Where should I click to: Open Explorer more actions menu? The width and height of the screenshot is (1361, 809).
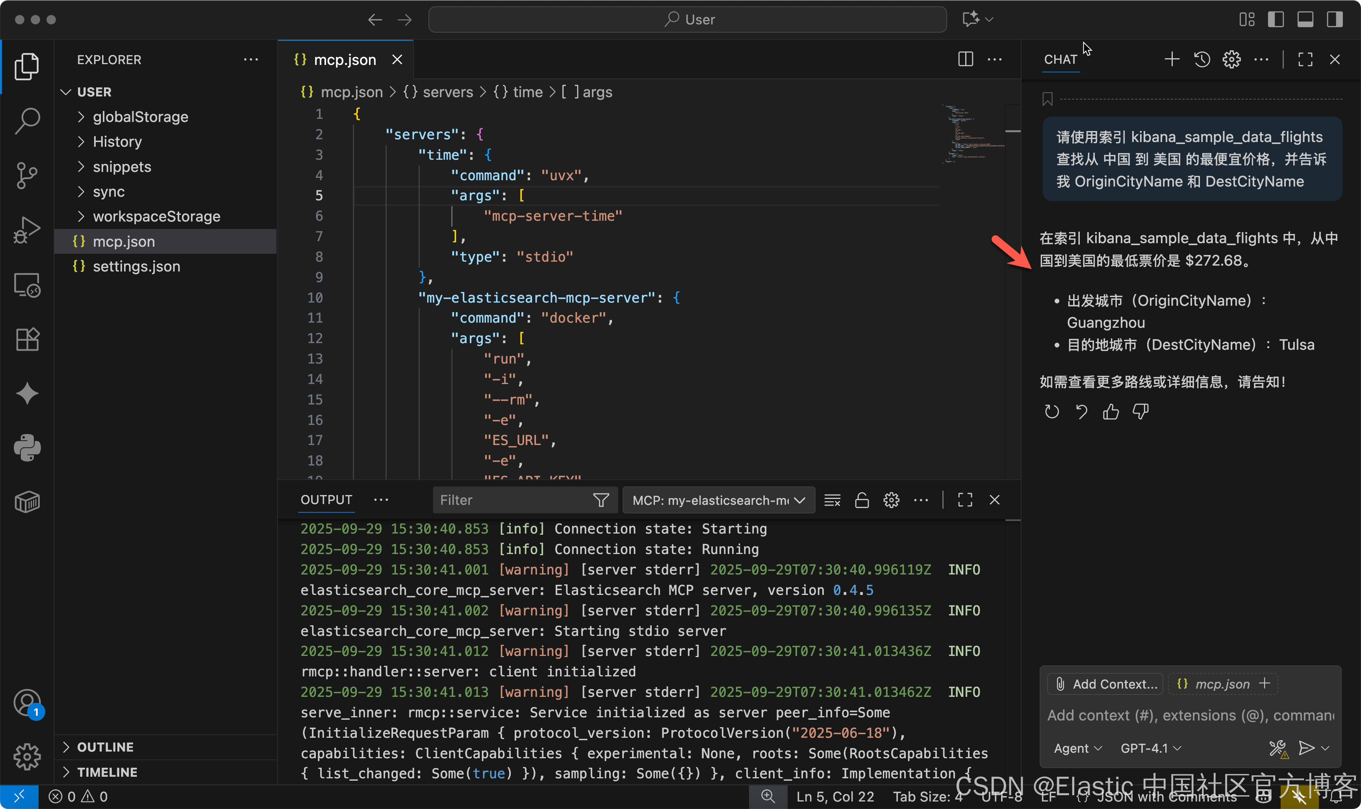point(251,59)
